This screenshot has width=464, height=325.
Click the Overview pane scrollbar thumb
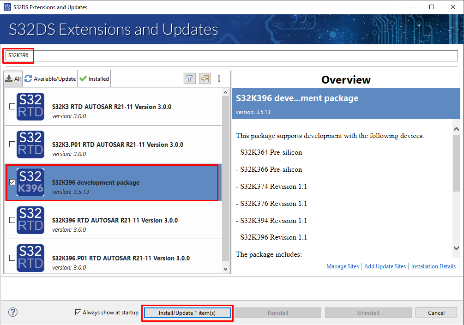pos(456,163)
